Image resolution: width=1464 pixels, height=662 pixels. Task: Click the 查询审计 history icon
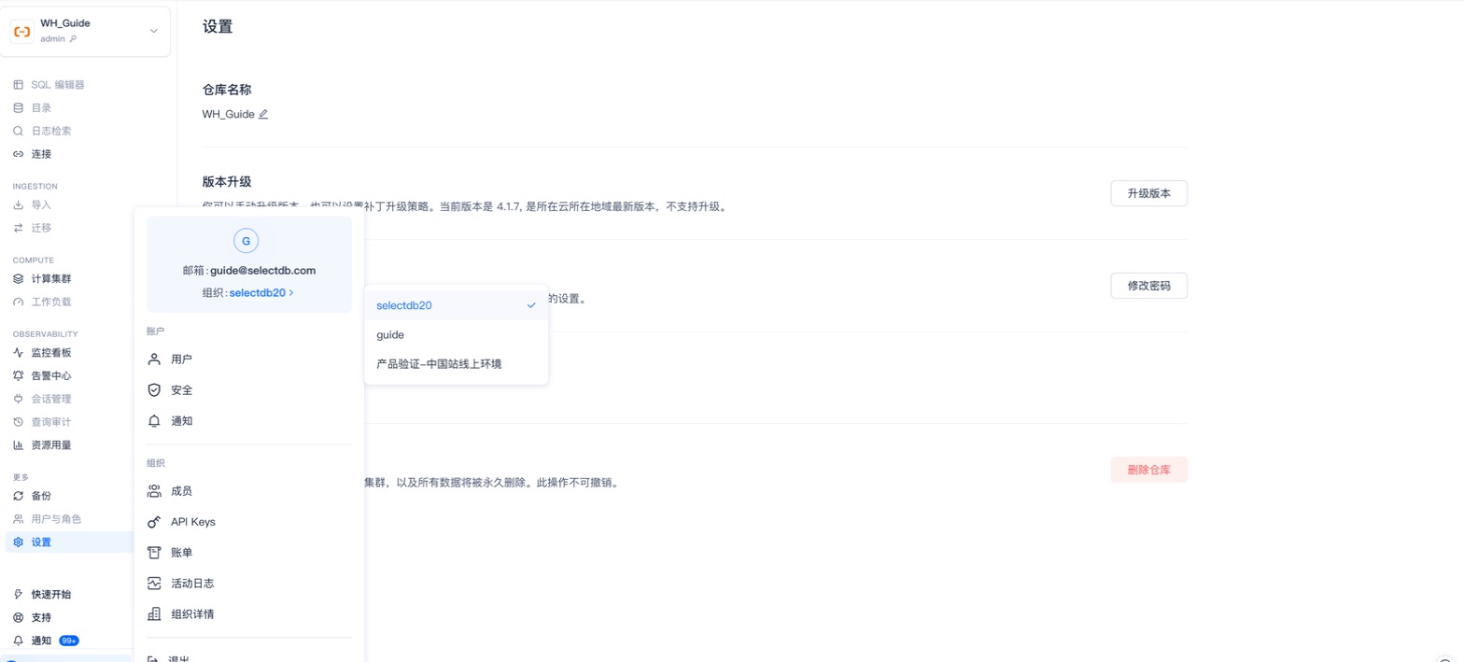click(x=18, y=422)
